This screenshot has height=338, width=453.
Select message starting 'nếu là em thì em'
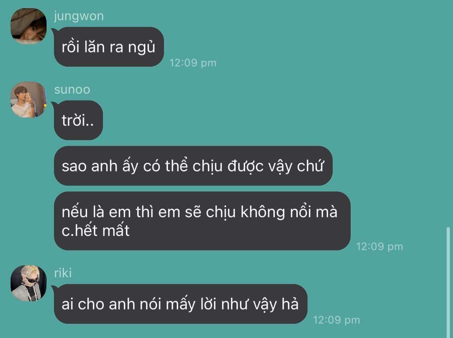point(202,221)
